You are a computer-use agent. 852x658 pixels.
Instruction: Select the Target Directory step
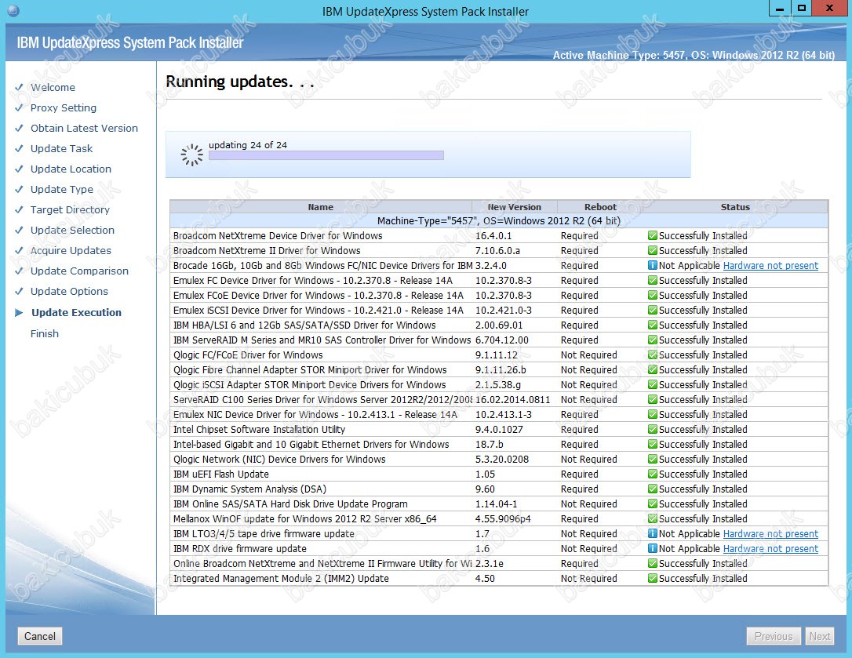(x=70, y=209)
